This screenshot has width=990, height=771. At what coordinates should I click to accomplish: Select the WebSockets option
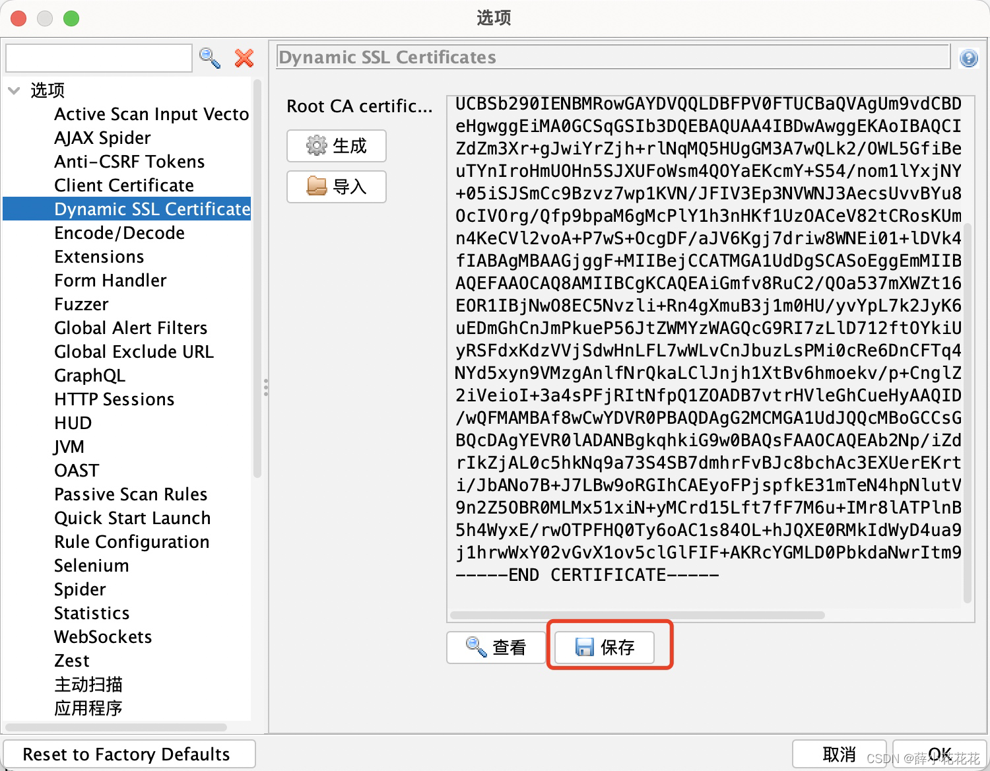point(102,637)
